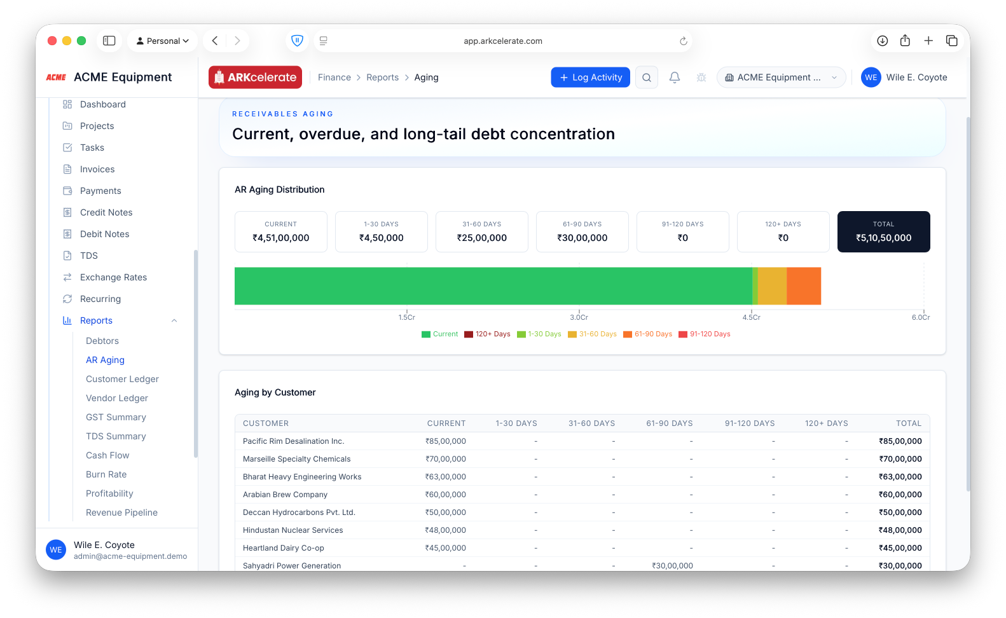
Task: Open the tab overview icon
Action: 952,41
